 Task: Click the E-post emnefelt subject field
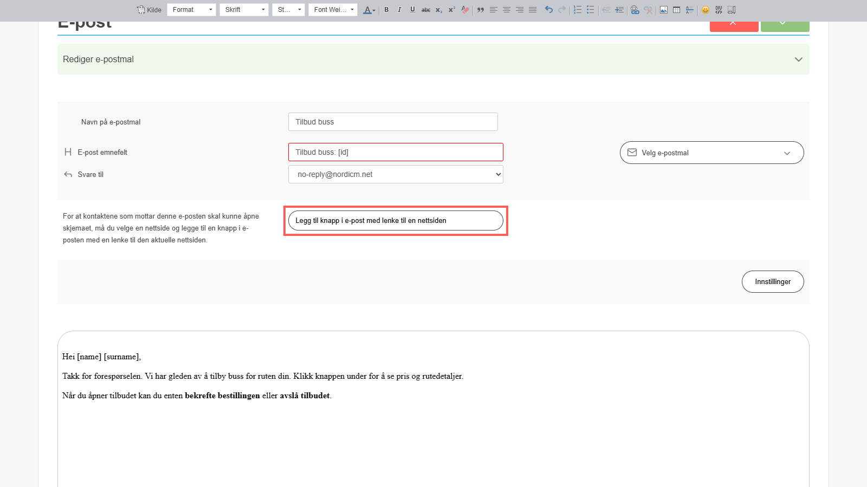[396, 152]
